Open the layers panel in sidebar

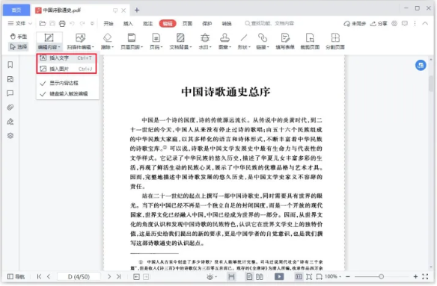click(10, 136)
